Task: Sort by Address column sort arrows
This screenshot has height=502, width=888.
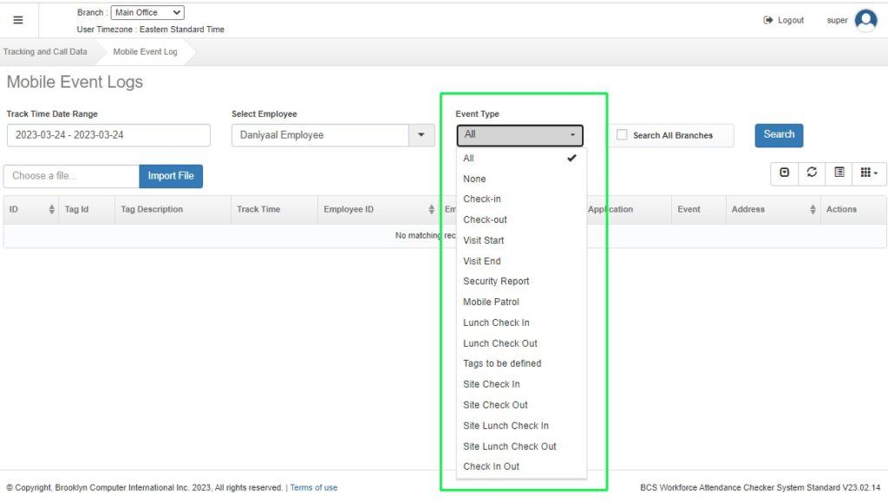Action: point(813,210)
